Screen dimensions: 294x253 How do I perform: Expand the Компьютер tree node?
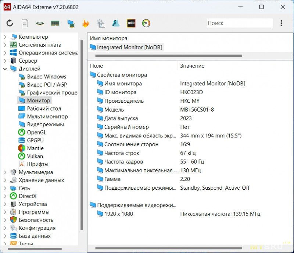[x=5, y=37]
